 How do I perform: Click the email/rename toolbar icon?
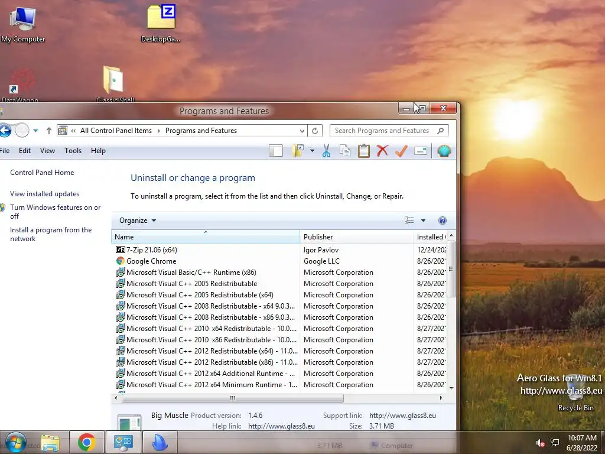point(421,151)
